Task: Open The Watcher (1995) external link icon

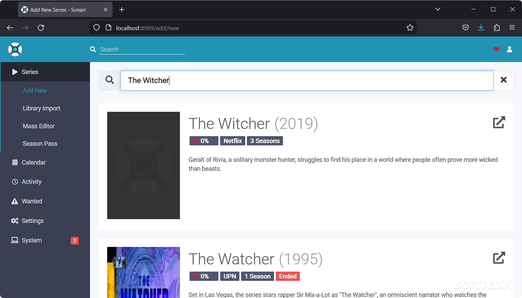Action: pyautogui.click(x=499, y=258)
